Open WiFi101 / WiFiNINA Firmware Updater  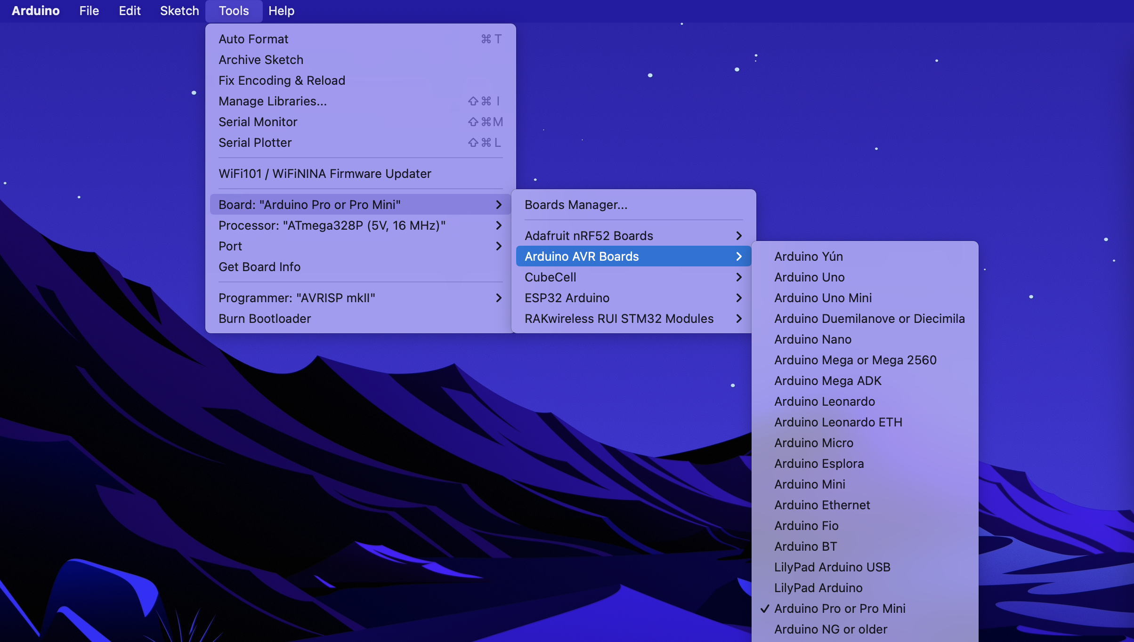(x=324, y=174)
